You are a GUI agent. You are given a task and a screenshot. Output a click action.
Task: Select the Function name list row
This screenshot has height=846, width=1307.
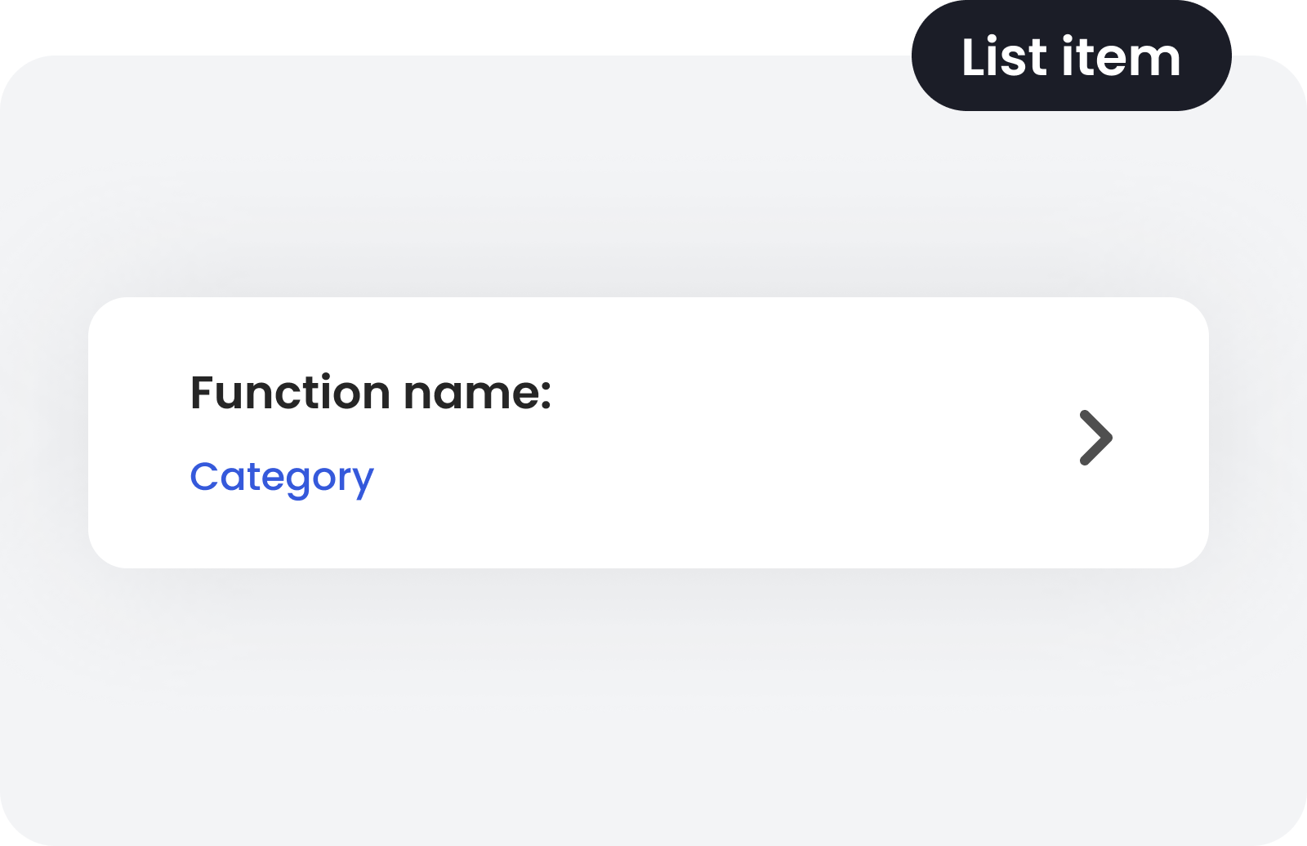pyautogui.click(x=648, y=433)
